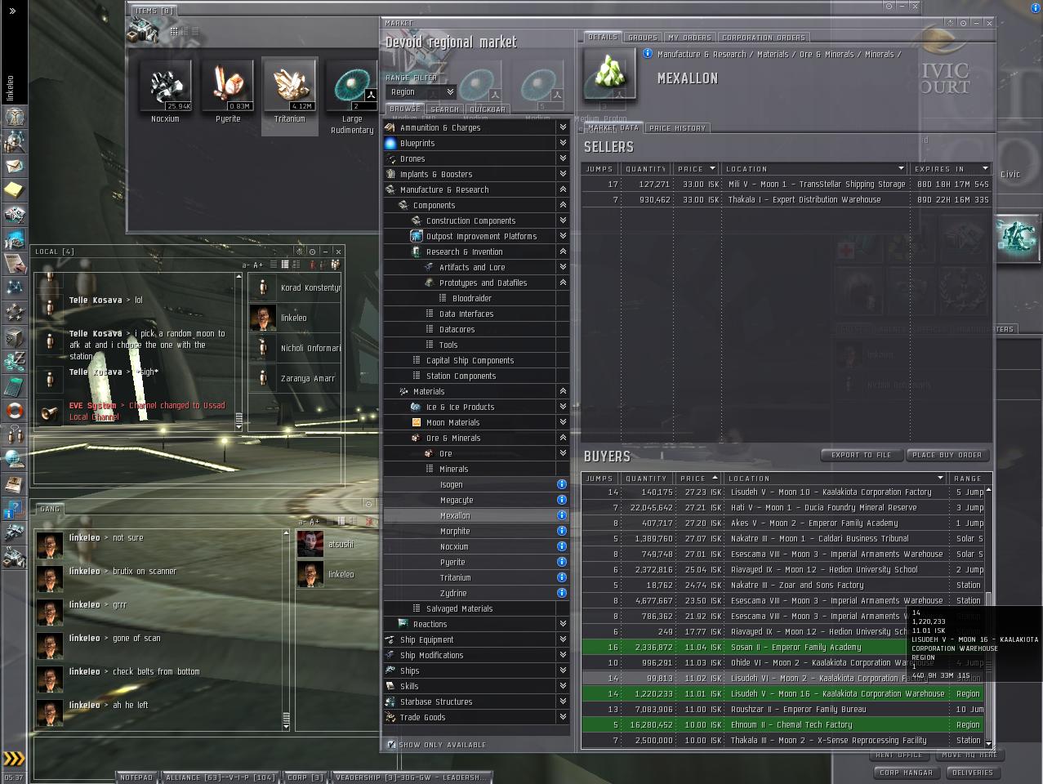Open the My Orders tab

pyautogui.click(x=689, y=38)
